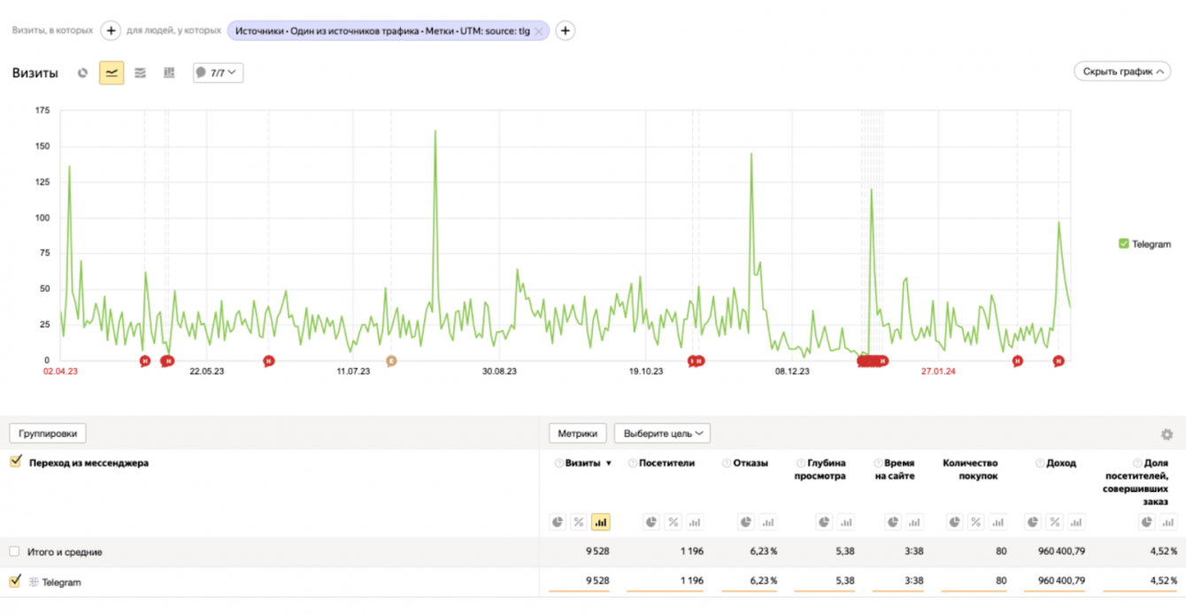Click percent icon under Доход column
The height and width of the screenshot is (614, 1186).
pyautogui.click(x=1054, y=522)
